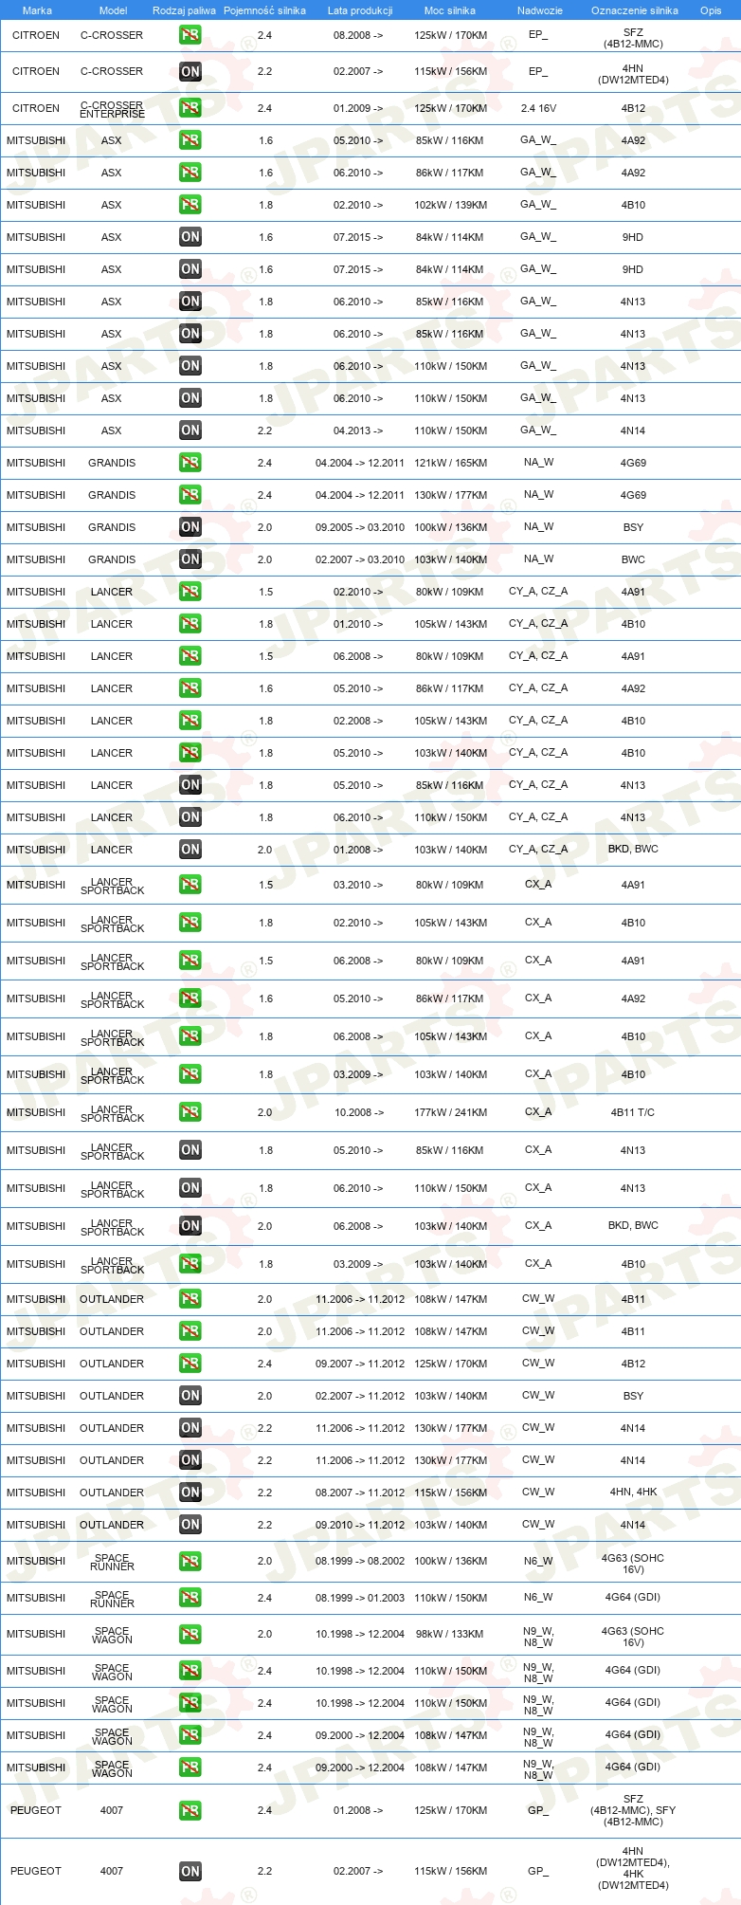Select the 98kW / 133KM power cell
This screenshot has height=1905, width=741.
point(450,1634)
